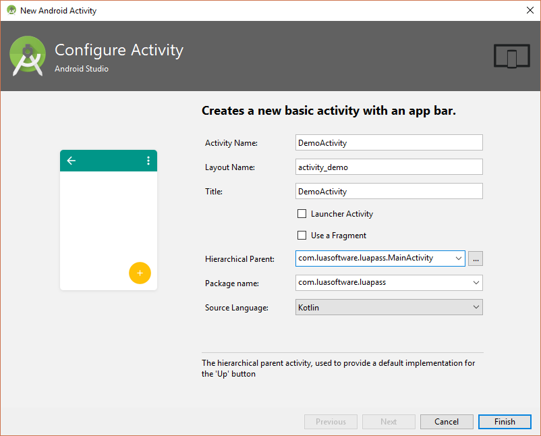This screenshot has width=541, height=436.
Task: Open the Source Language dropdown showing Kotlin
Action: click(x=477, y=307)
